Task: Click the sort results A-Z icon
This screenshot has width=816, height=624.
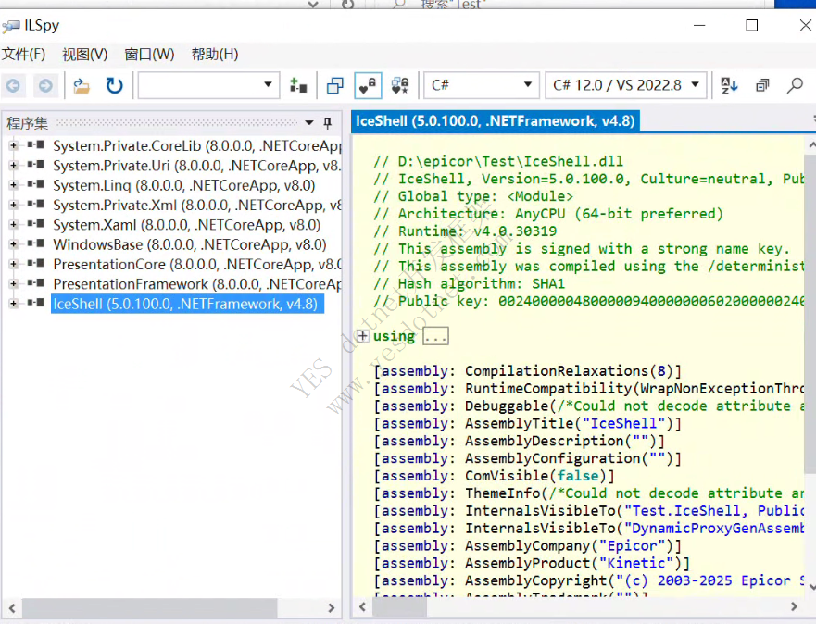Action: [729, 86]
